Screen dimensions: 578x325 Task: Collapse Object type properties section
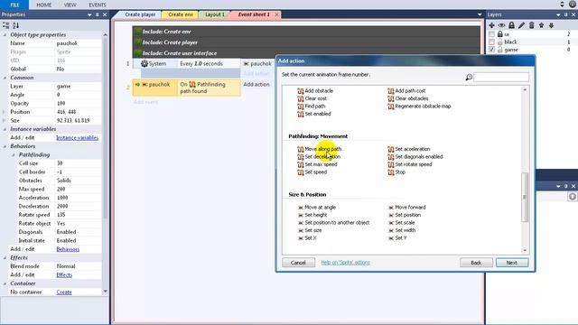pyautogui.click(x=5, y=34)
